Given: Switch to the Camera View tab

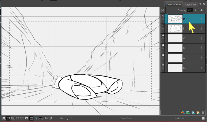Looking at the screenshot, I should [x=173, y=4].
